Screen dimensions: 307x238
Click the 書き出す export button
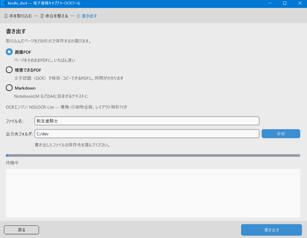pyautogui.click(x=271, y=230)
